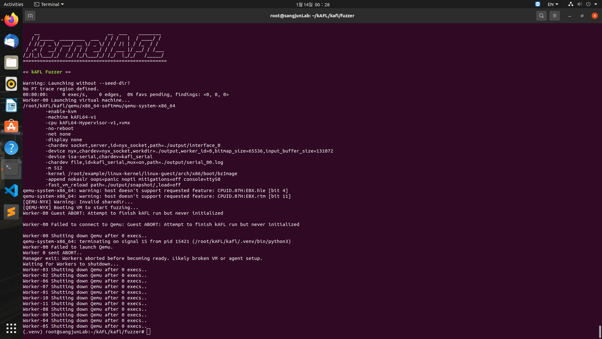The height and width of the screenshot is (339, 602).
Task: Click the command prompt input area
Action: pyautogui.click(x=148, y=331)
